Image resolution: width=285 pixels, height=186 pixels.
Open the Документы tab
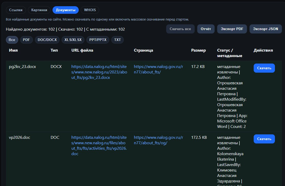tap(65, 10)
